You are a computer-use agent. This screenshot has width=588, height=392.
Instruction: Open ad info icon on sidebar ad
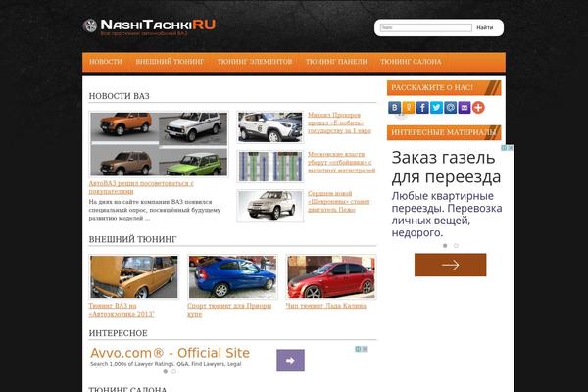click(505, 148)
